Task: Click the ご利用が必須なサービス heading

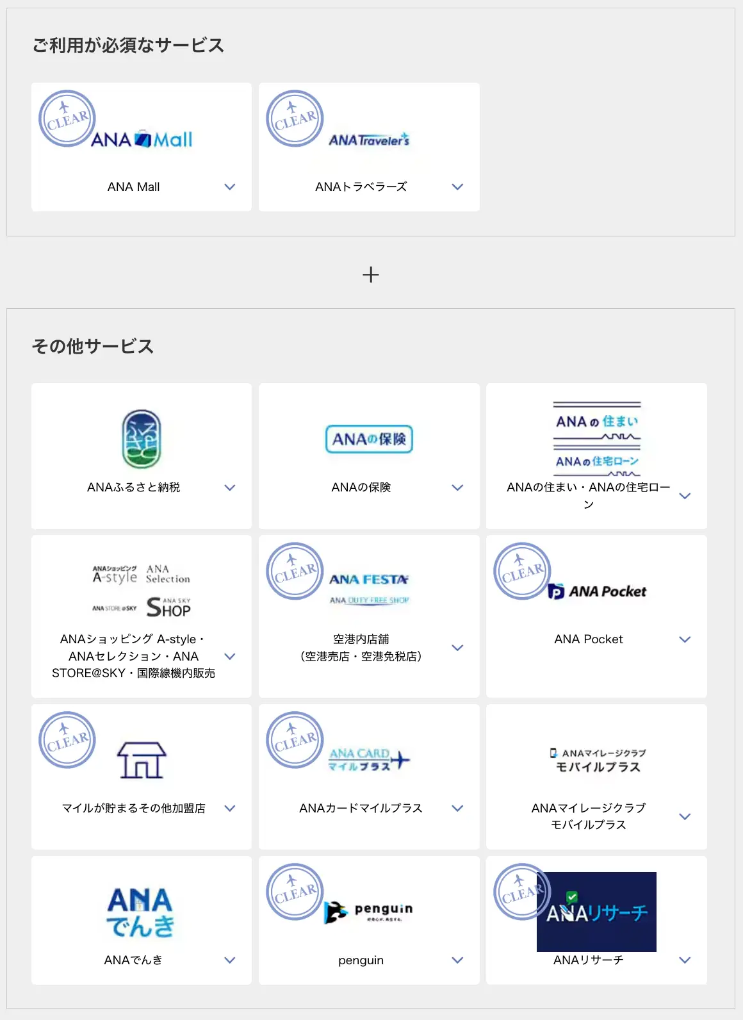Action: coord(128,45)
